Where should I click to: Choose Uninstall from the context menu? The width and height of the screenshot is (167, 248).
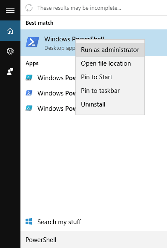click(110, 104)
